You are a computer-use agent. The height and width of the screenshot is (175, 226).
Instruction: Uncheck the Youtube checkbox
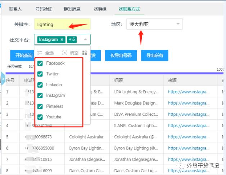[x=40, y=117]
